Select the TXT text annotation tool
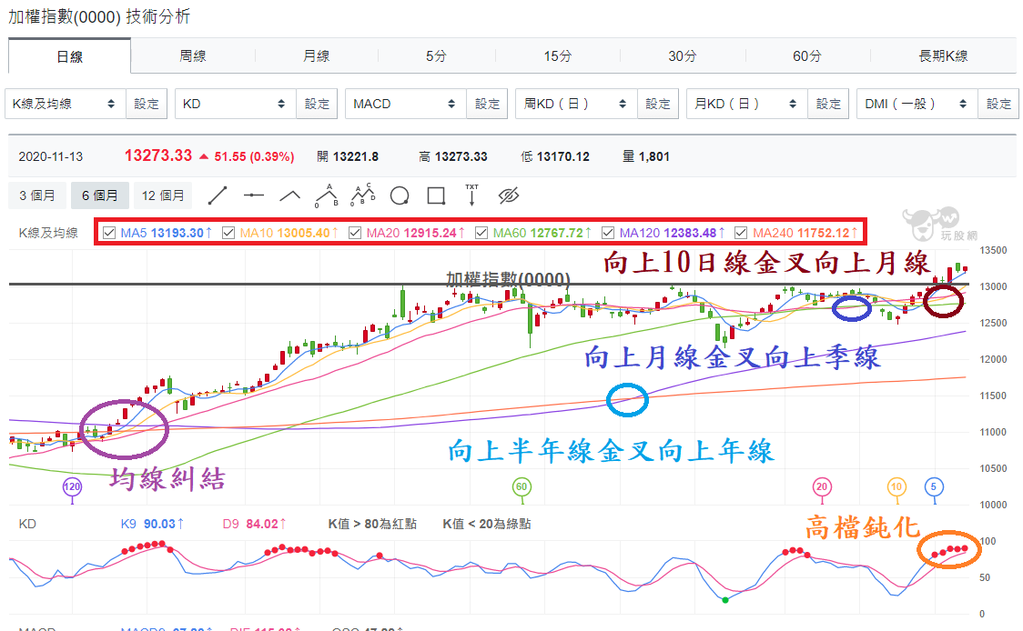The image size is (1023, 631). tap(471, 195)
